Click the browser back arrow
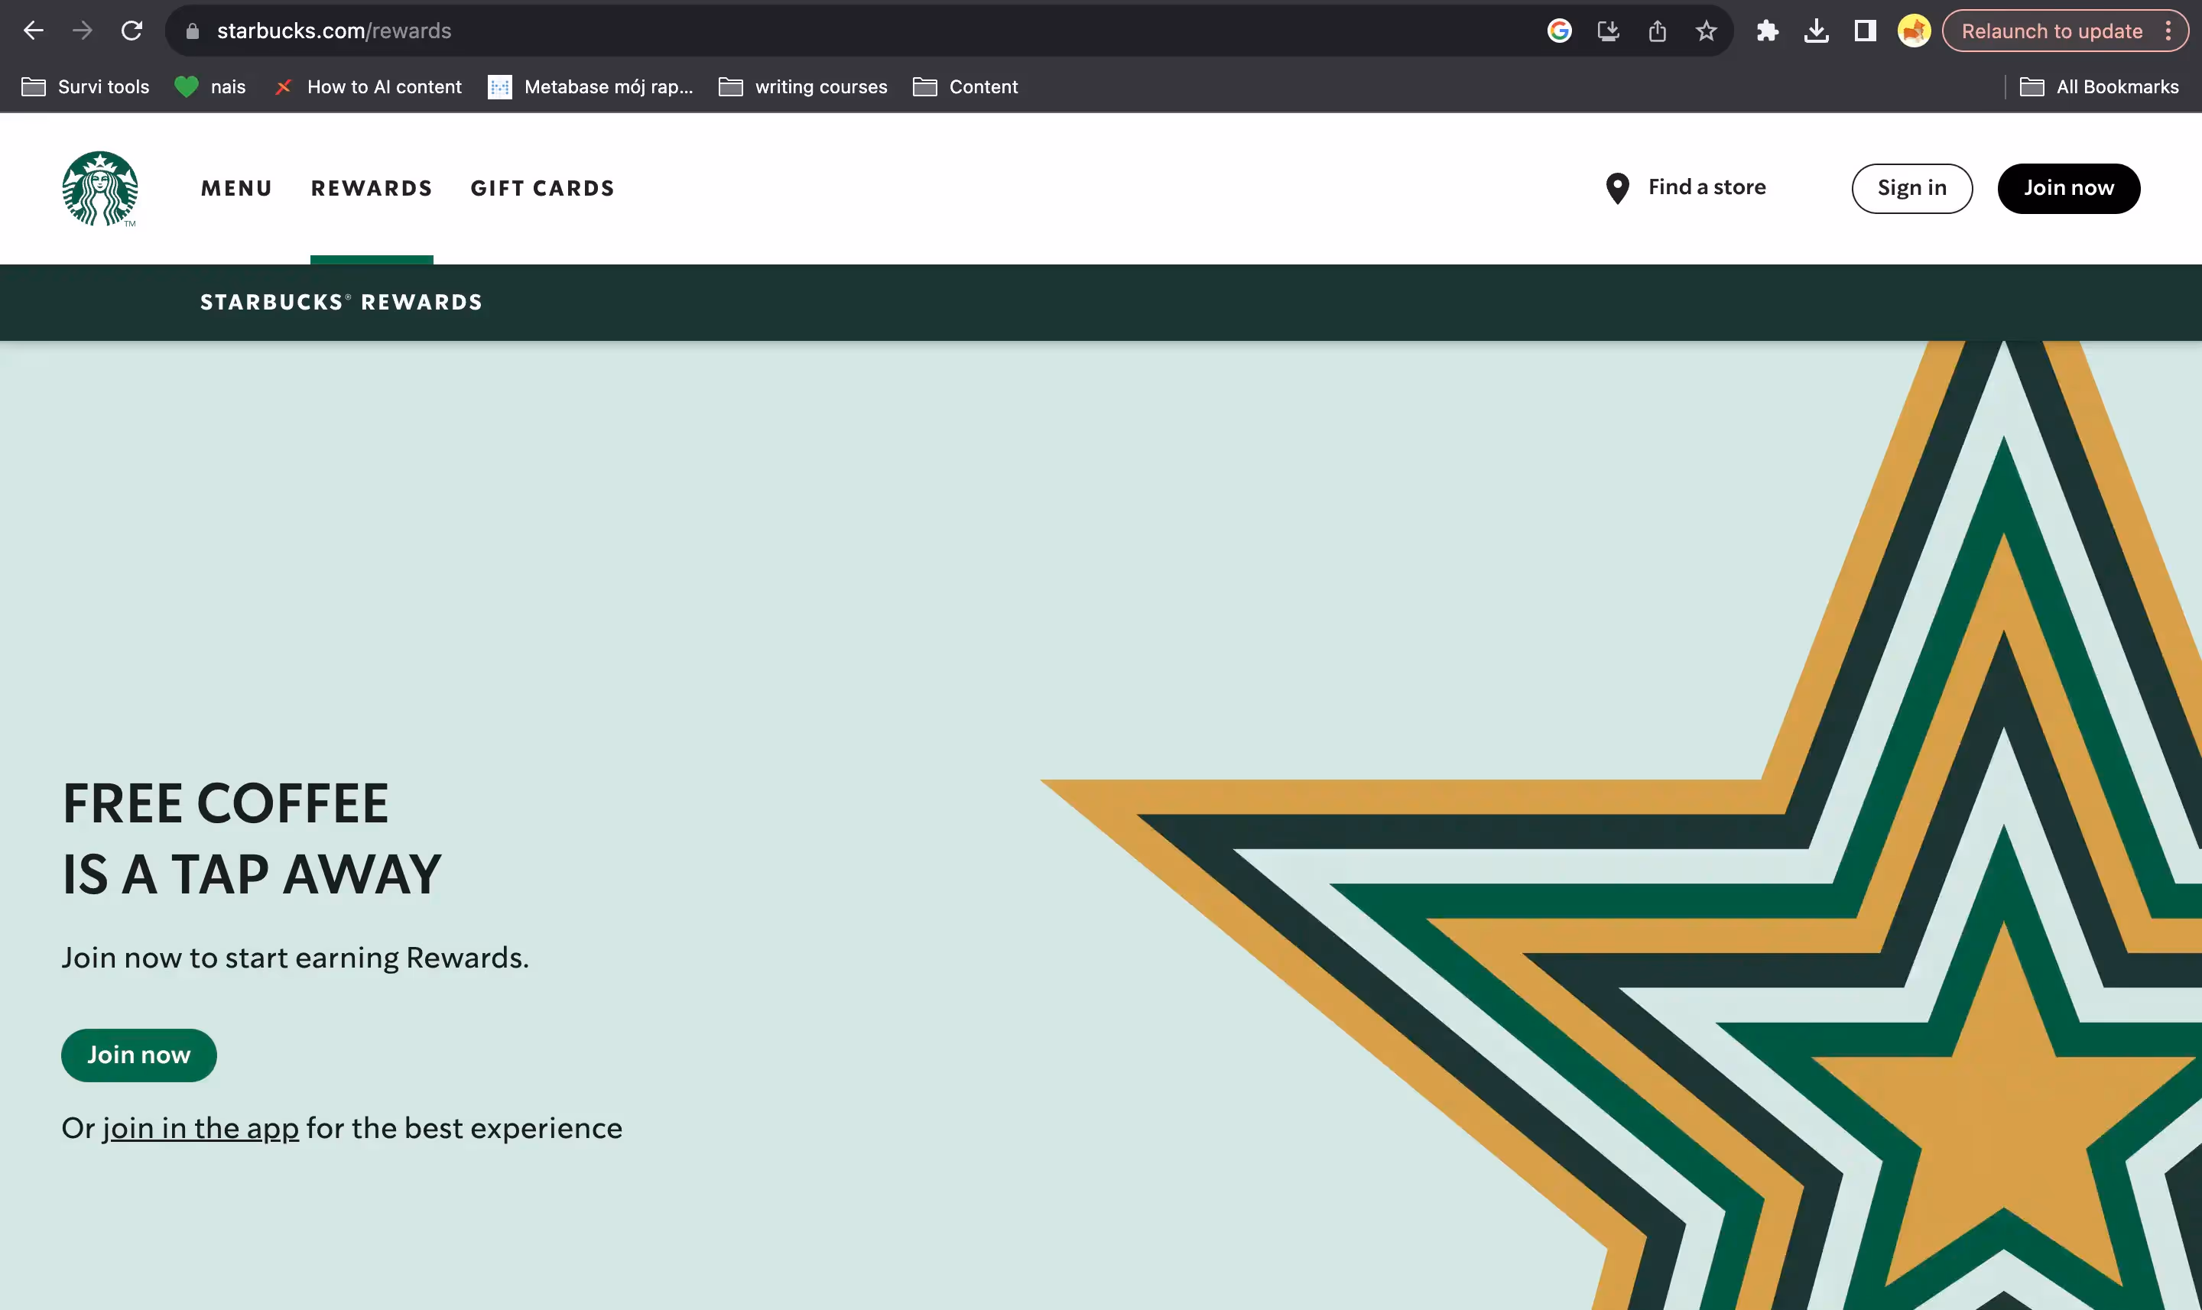 point(34,31)
